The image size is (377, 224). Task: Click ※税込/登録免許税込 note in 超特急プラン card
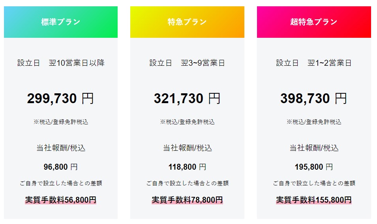click(x=314, y=122)
